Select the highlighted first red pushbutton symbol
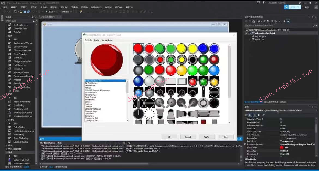 pos(139,49)
